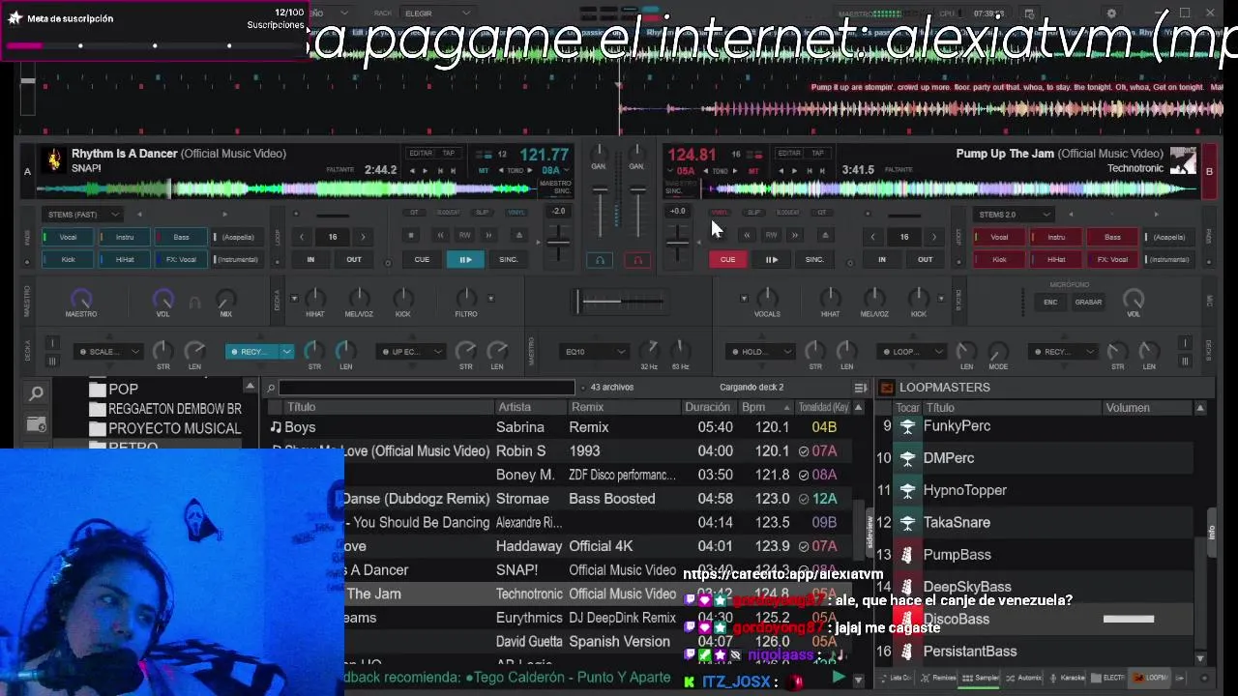Screen dimensions: 1238x696
Task: Click the browser search input field
Action: click(x=427, y=388)
